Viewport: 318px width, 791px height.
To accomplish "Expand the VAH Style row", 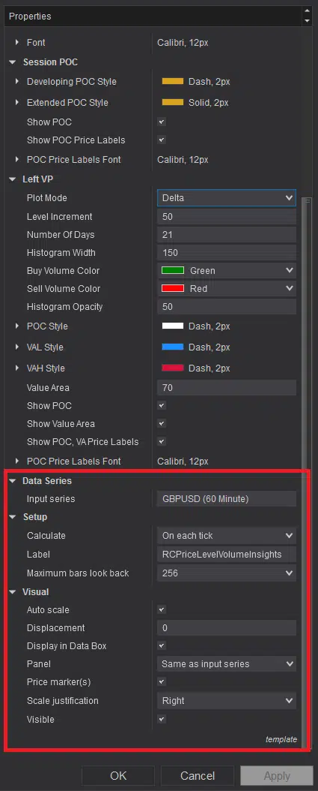I will (17, 368).
